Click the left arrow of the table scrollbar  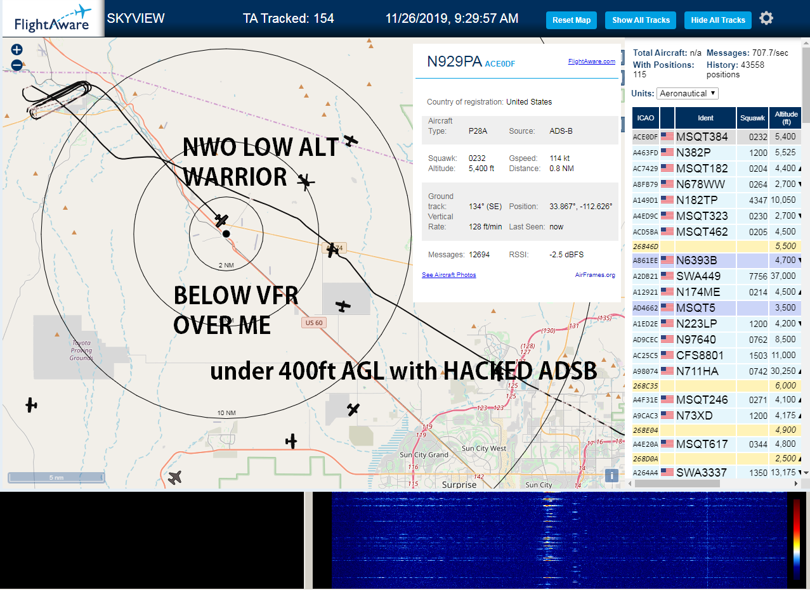tap(630, 484)
